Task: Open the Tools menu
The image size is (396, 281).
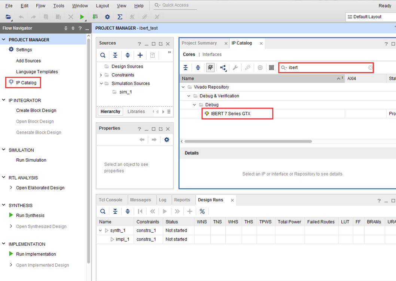Action: [x=59, y=6]
